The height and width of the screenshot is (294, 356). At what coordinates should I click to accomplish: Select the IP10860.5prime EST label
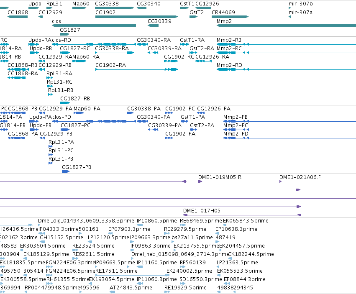coord(156,221)
